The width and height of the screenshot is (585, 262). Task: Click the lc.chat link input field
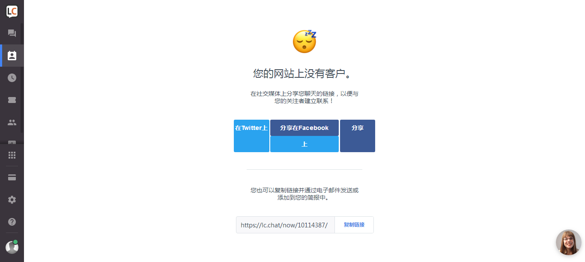click(285, 225)
